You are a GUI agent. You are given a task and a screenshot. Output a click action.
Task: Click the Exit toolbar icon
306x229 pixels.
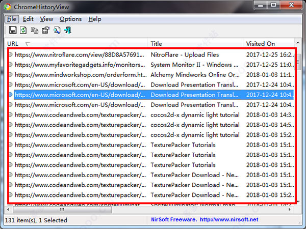click(x=68, y=30)
